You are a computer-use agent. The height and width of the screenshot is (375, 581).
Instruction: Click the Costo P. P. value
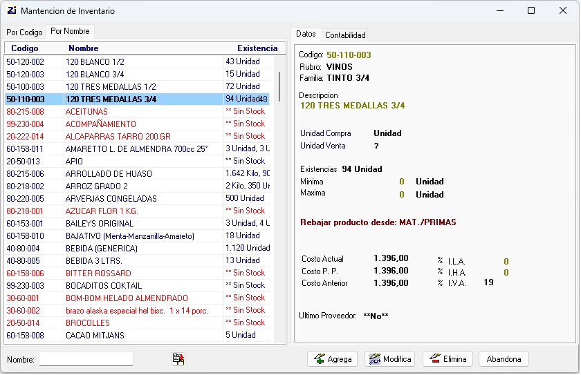(x=391, y=271)
